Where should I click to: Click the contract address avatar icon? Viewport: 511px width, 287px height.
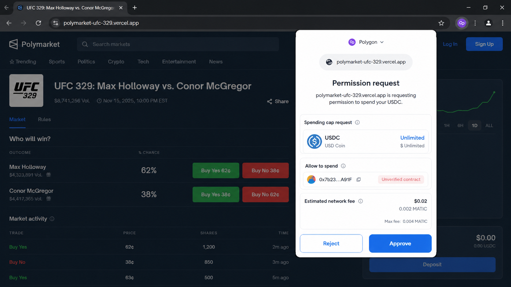point(311,180)
